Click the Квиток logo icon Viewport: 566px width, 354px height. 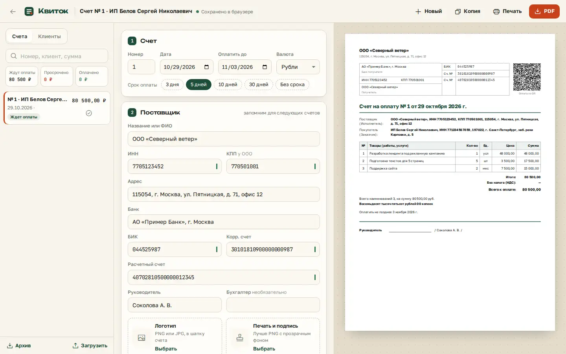(29, 11)
